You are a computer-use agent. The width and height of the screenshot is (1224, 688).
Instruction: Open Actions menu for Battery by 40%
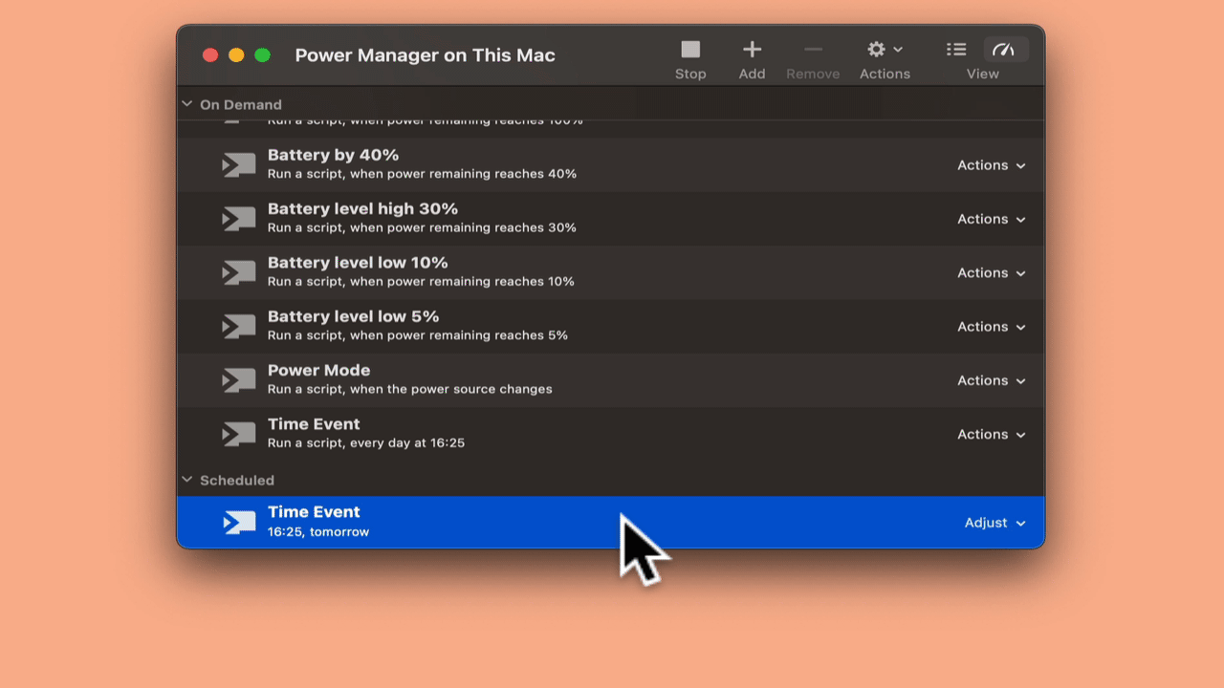click(992, 165)
